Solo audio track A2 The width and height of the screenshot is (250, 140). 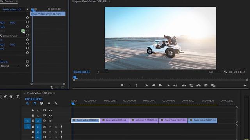pyautogui.click(x=56, y=132)
